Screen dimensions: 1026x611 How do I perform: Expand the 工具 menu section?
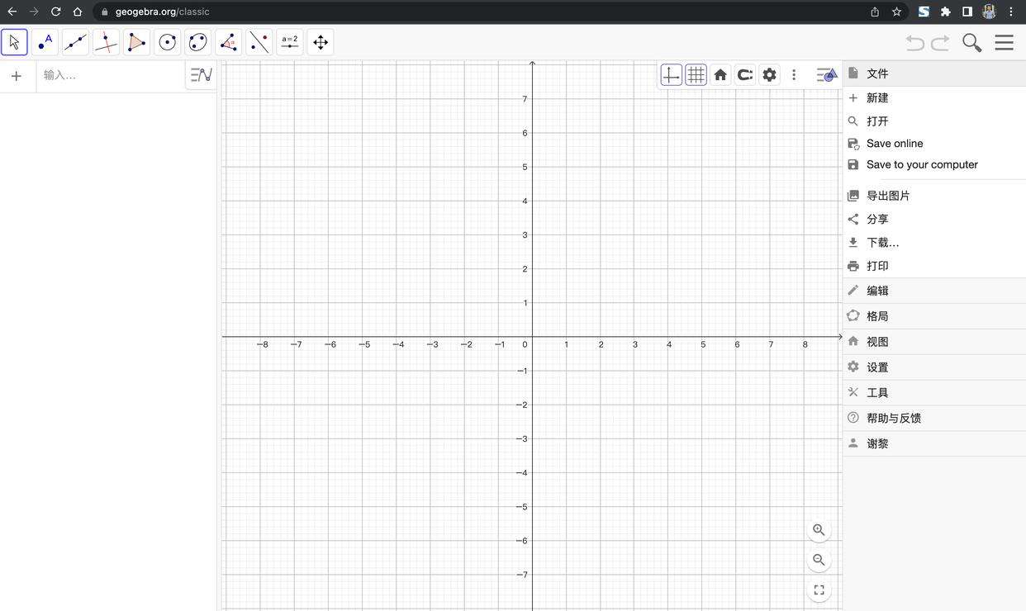934,393
